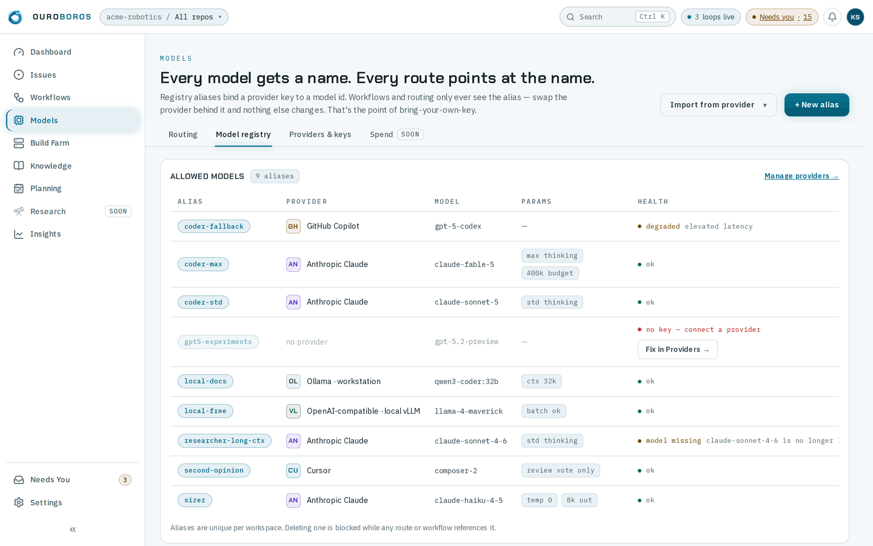Click the GH GitHub Copilot provider badge
Screen dimensions: 873x546
pos(293,226)
